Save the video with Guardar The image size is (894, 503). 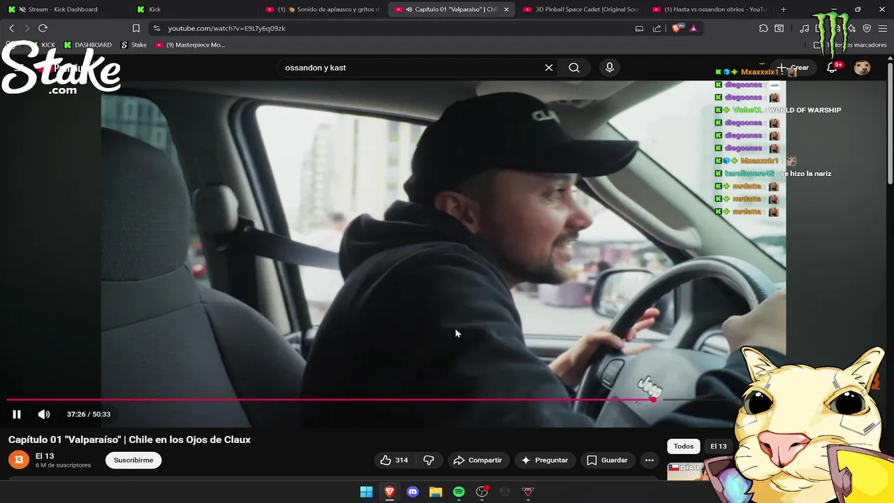(x=607, y=460)
